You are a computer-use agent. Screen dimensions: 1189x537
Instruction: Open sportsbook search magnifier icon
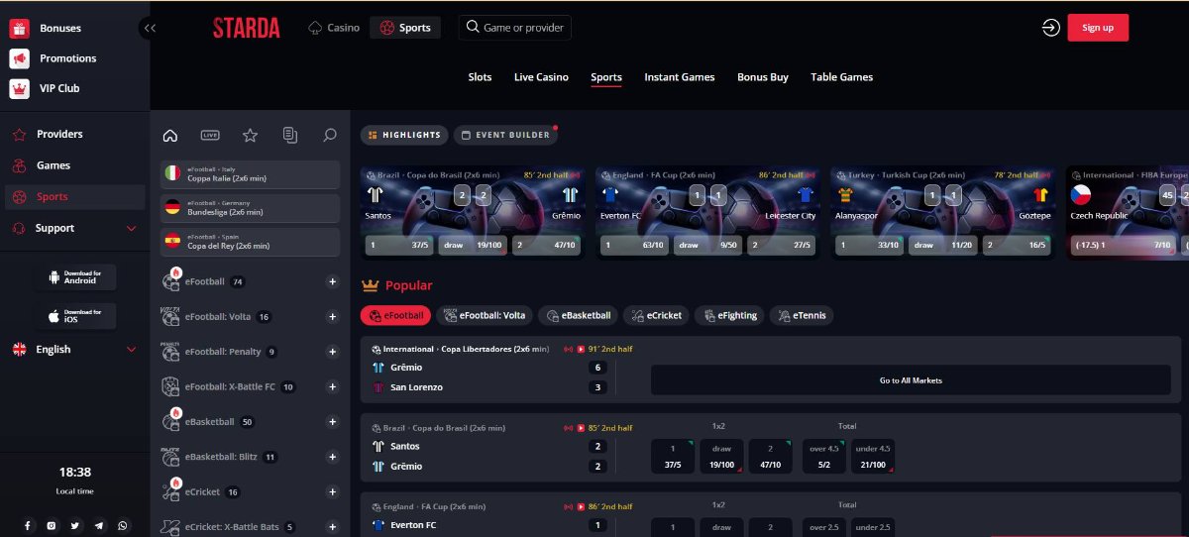[x=330, y=135]
